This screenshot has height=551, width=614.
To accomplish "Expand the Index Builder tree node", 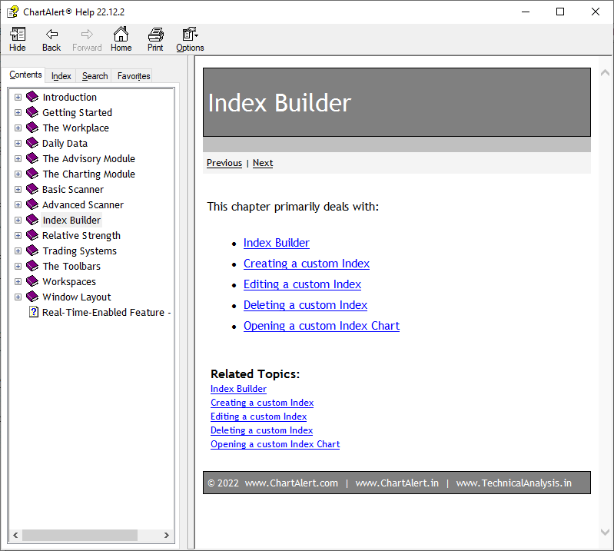I will point(18,221).
